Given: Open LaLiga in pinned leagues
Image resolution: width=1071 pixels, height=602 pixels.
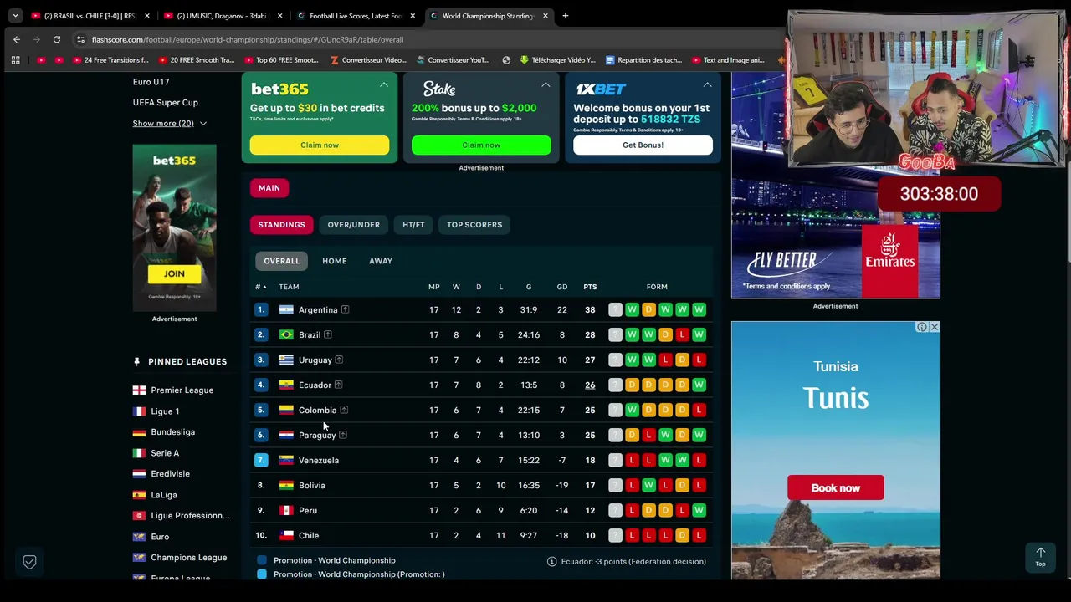Looking at the screenshot, I should click(x=163, y=495).
